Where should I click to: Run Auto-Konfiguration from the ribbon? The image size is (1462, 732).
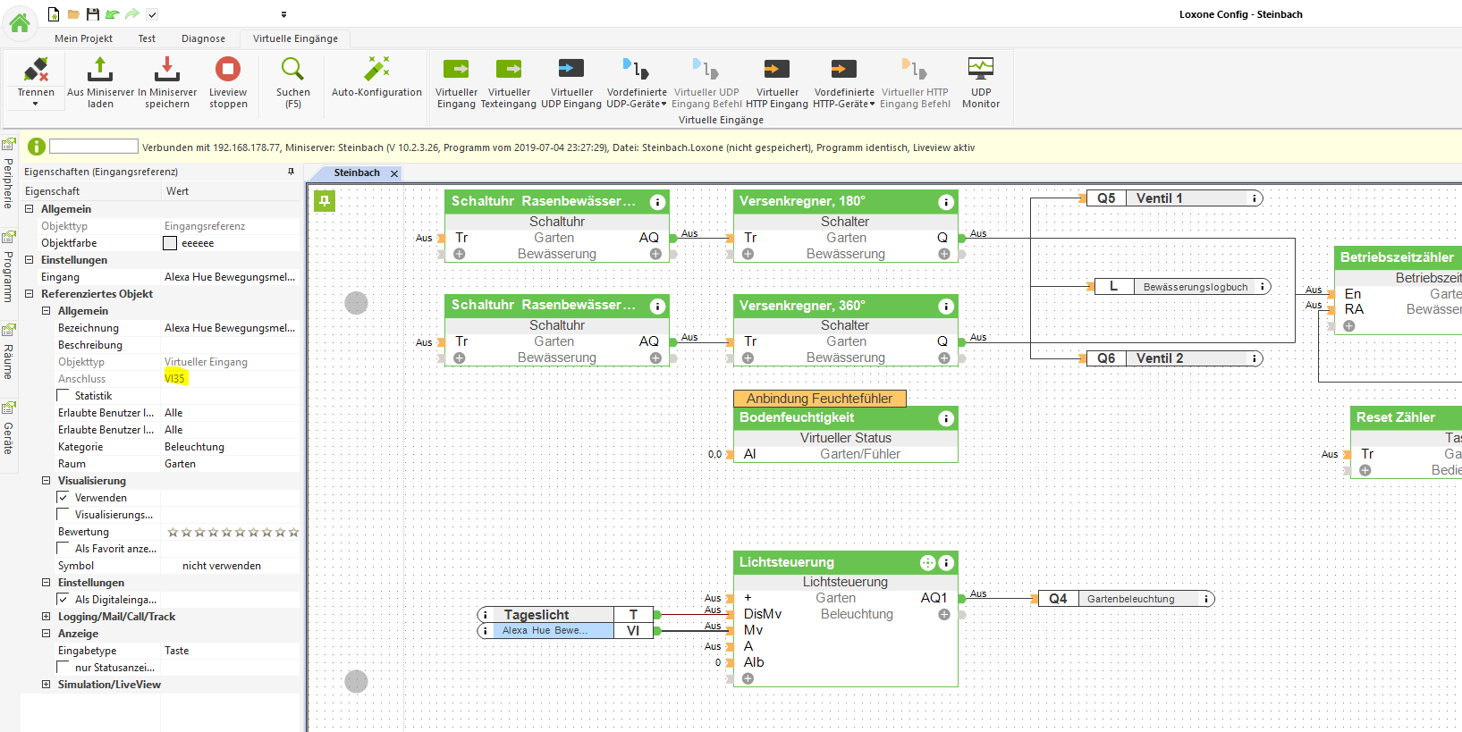[376, 70]
